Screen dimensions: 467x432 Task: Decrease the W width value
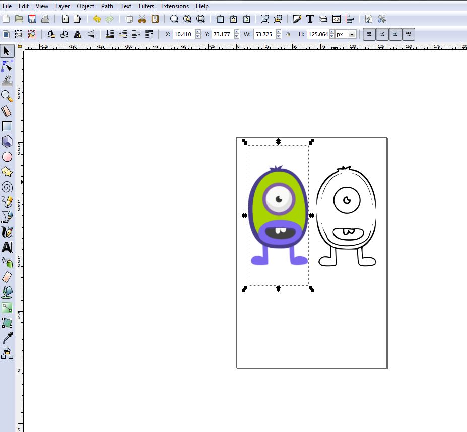pos(280,37)
